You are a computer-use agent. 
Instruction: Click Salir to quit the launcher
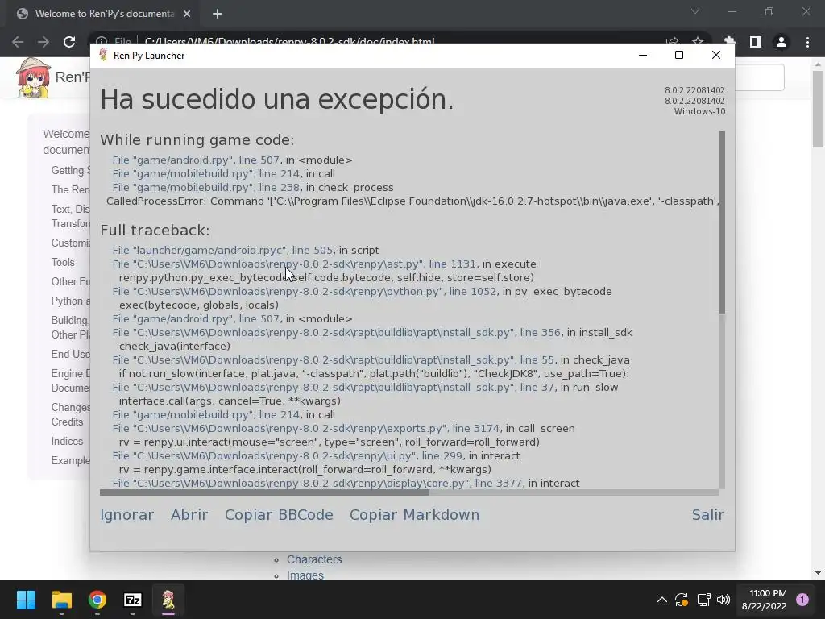pyautogui.click(x=707, y=515)
